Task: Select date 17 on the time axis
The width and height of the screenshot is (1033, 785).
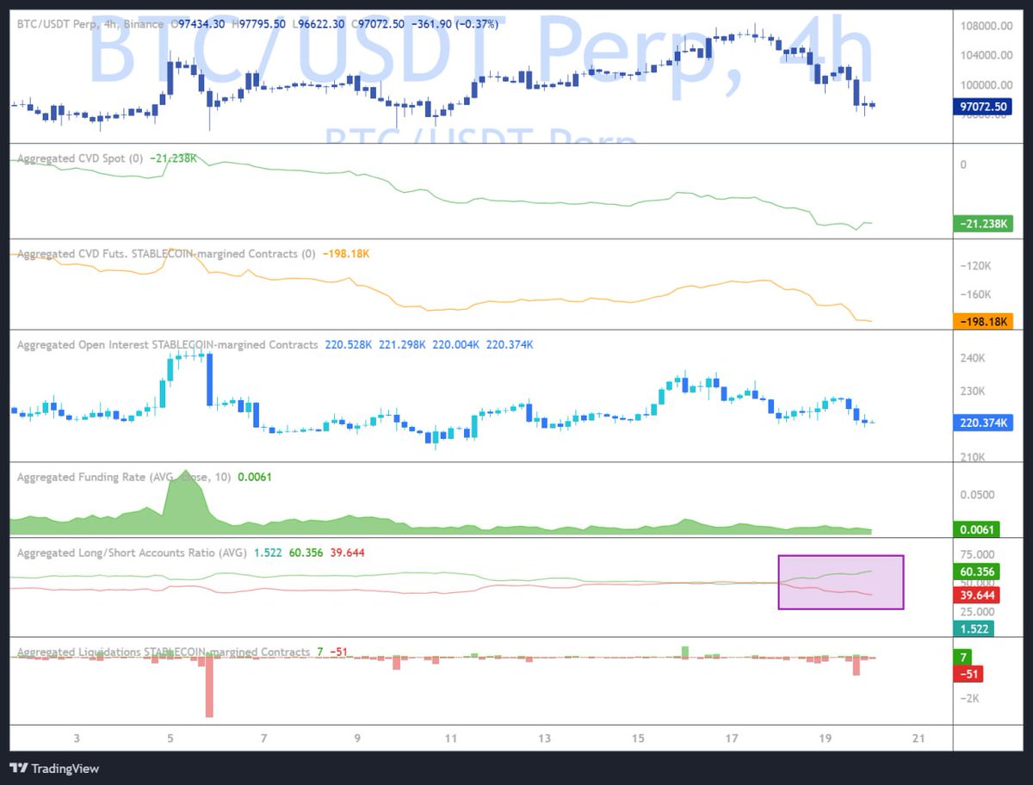Action: coord(732,739)
